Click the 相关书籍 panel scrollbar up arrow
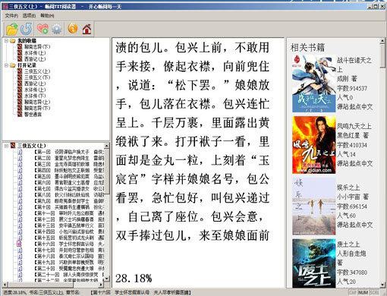 [382, 41]
